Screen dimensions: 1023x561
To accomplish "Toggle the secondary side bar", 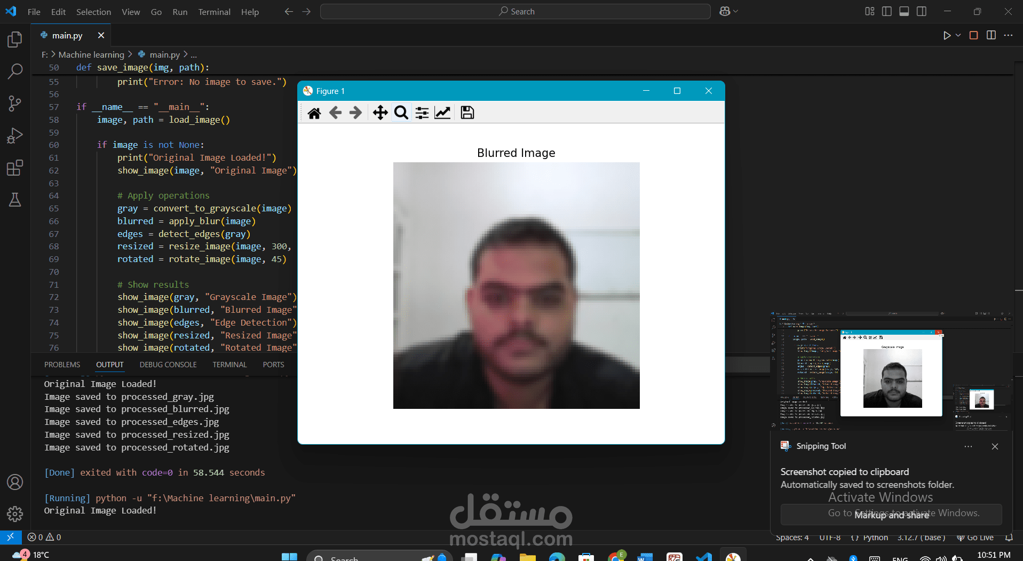I will click(922, 11).
